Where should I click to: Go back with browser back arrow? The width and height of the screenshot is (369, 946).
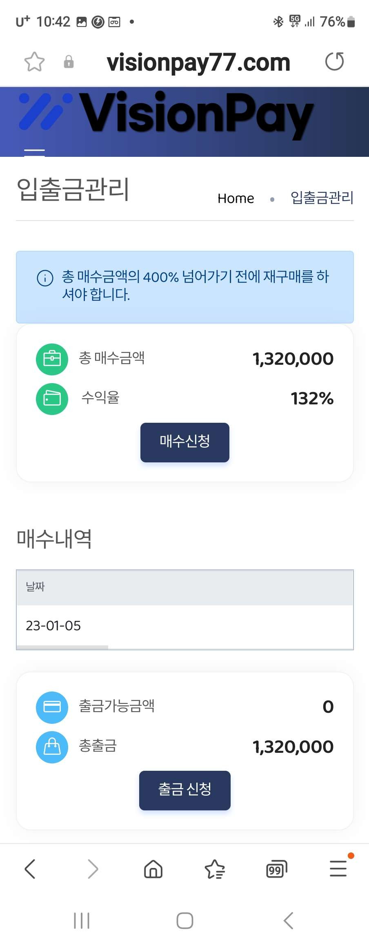coord(30,869)
